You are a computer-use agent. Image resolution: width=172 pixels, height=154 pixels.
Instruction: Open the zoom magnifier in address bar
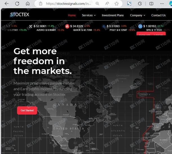[x=97, y=4]
